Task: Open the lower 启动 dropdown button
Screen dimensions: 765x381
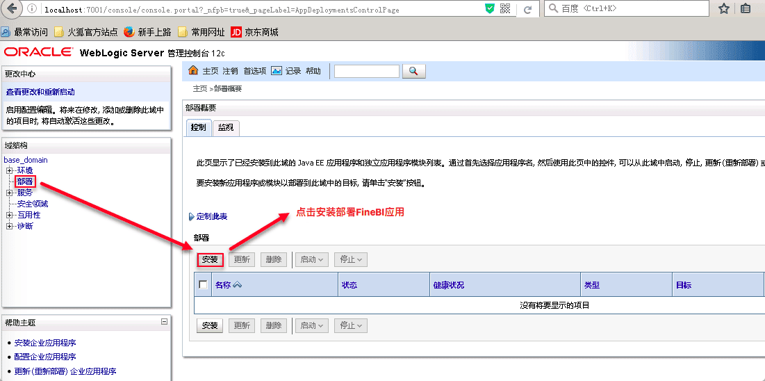Action: coord(312,325)
